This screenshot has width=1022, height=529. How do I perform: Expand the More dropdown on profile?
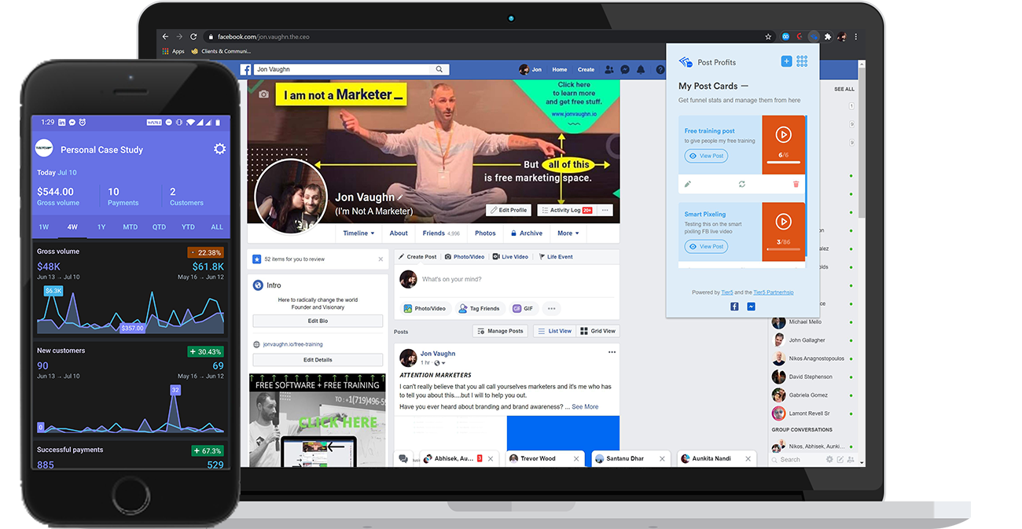(x=568, y=233)
